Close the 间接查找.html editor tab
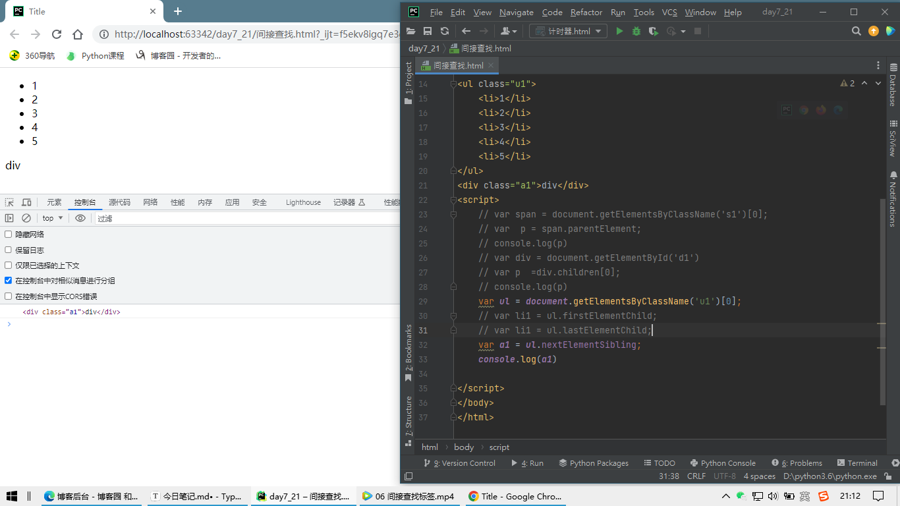Screen dimensions: 900x506 [x=492, y=65]
